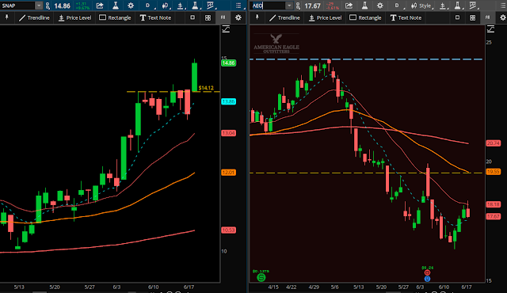Image resolution: width=507 pixels, height=293 pixels.
Task: Open the candlestick style dropdown on SNAP chart
Action: pos(166,6)
